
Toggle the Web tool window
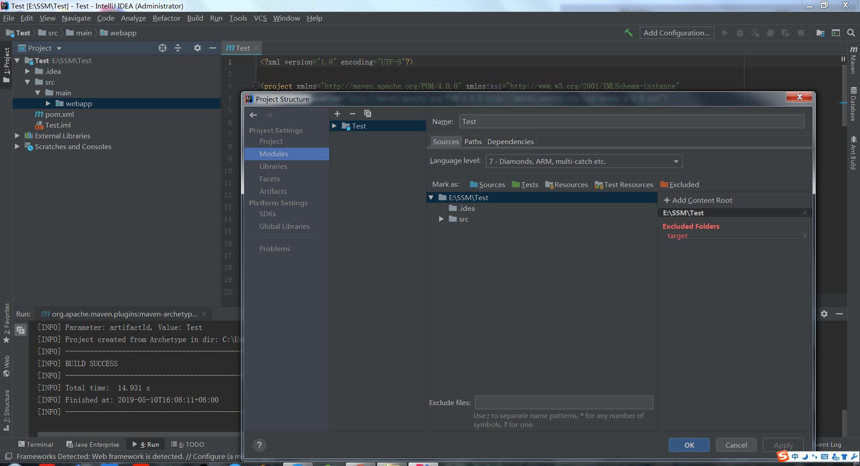(6, 366)
